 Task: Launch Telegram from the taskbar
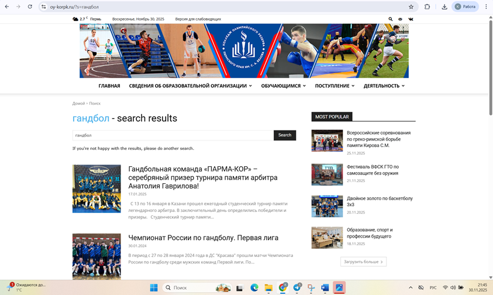click(x=297, y=288)
